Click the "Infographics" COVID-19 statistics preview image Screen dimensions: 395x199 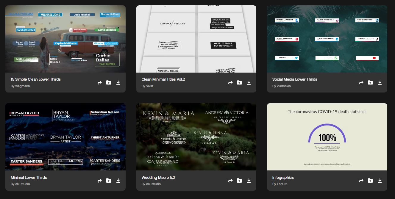tap(327, 137)
